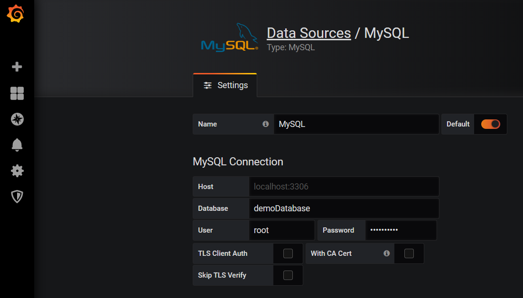
Task: Disable the Default data source toggle
Action: 490,124
